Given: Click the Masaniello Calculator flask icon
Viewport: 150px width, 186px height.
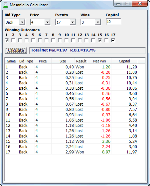Looking at the screenshot, I should [x=5, y=5].
